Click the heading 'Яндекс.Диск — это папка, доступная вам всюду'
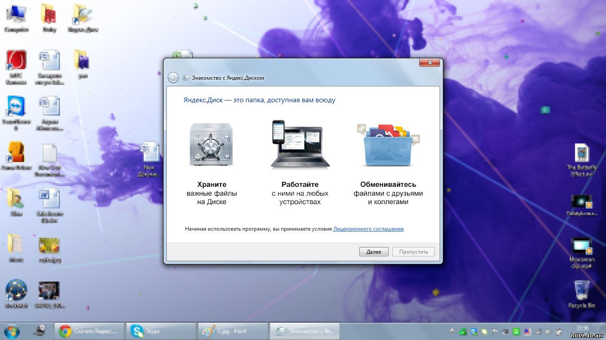This screenshot has width=606, height=340. click(x=260, y=100)
